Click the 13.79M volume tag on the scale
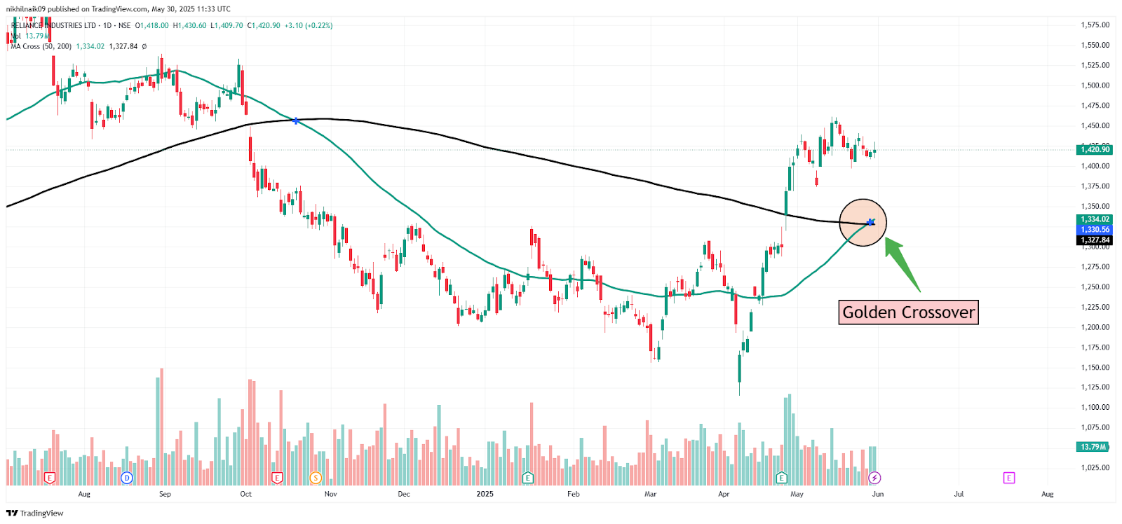This screenshot has height=524, width=1122. pyautogui.click(x=1094, y=447)
